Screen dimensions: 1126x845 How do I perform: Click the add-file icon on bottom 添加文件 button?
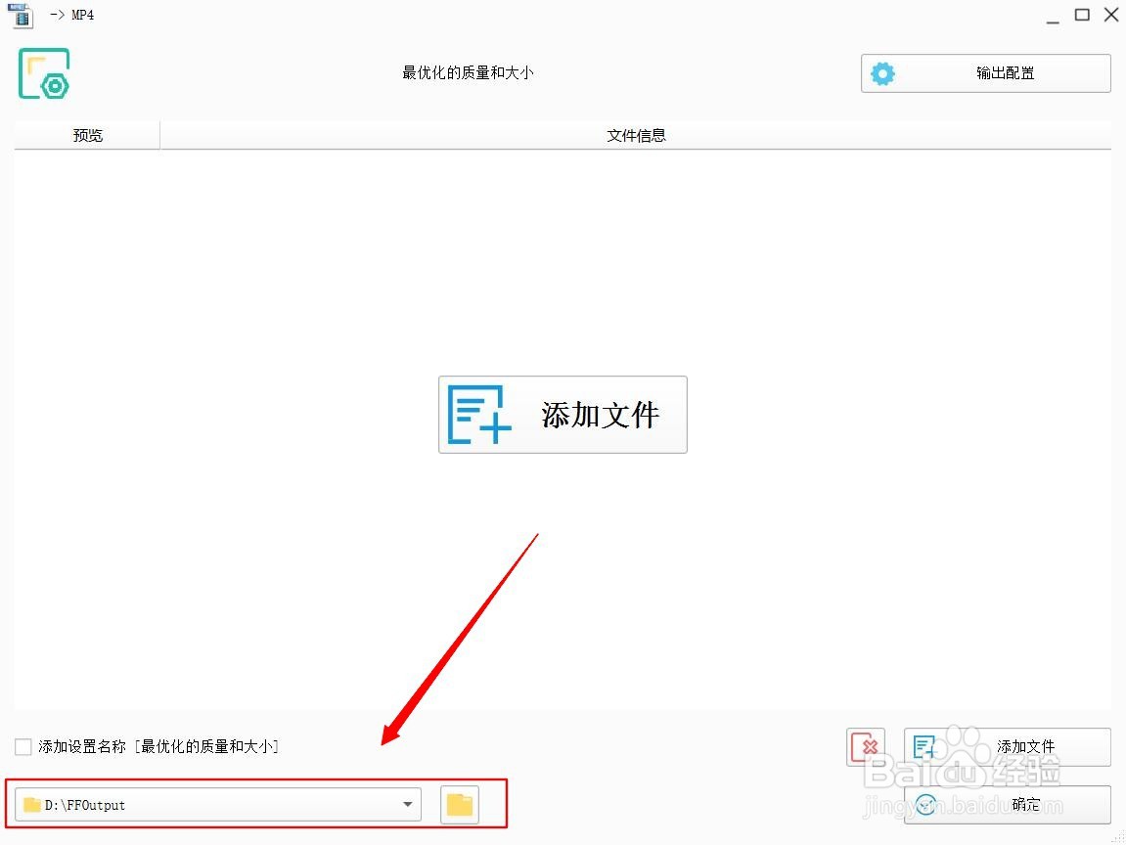[x=925, y=746]
